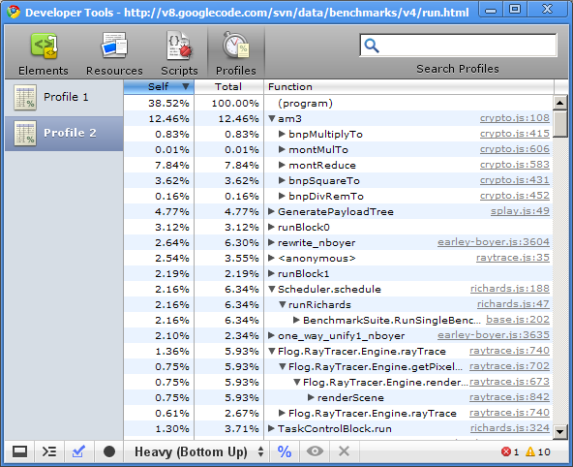Screen dimensions: 573x467
Task: Open the Heavy (Bottom Up) view dropdown
Action: click(198, 452)
